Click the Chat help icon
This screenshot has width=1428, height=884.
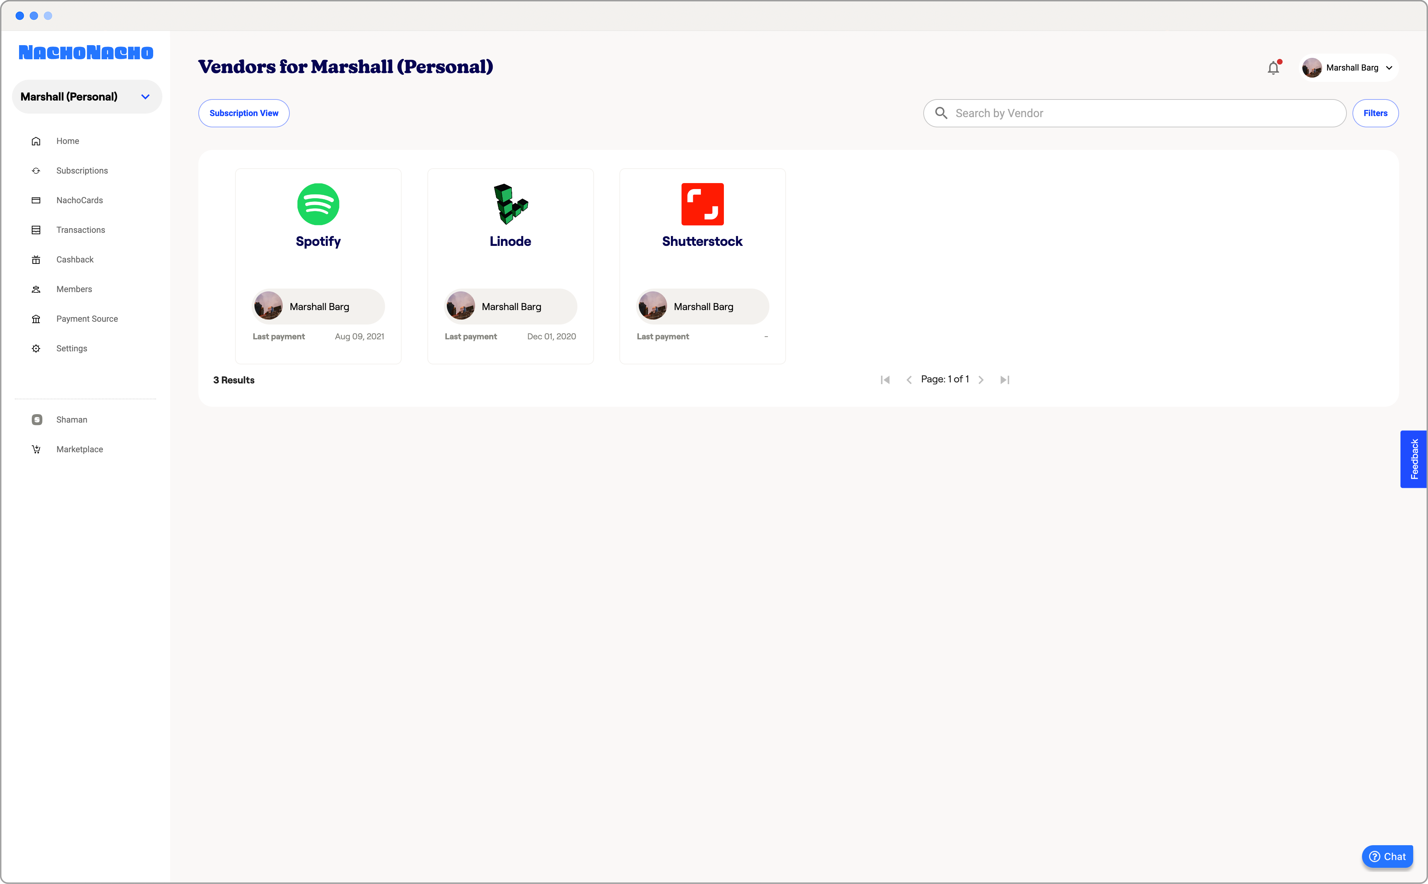tap(1374, 857)
